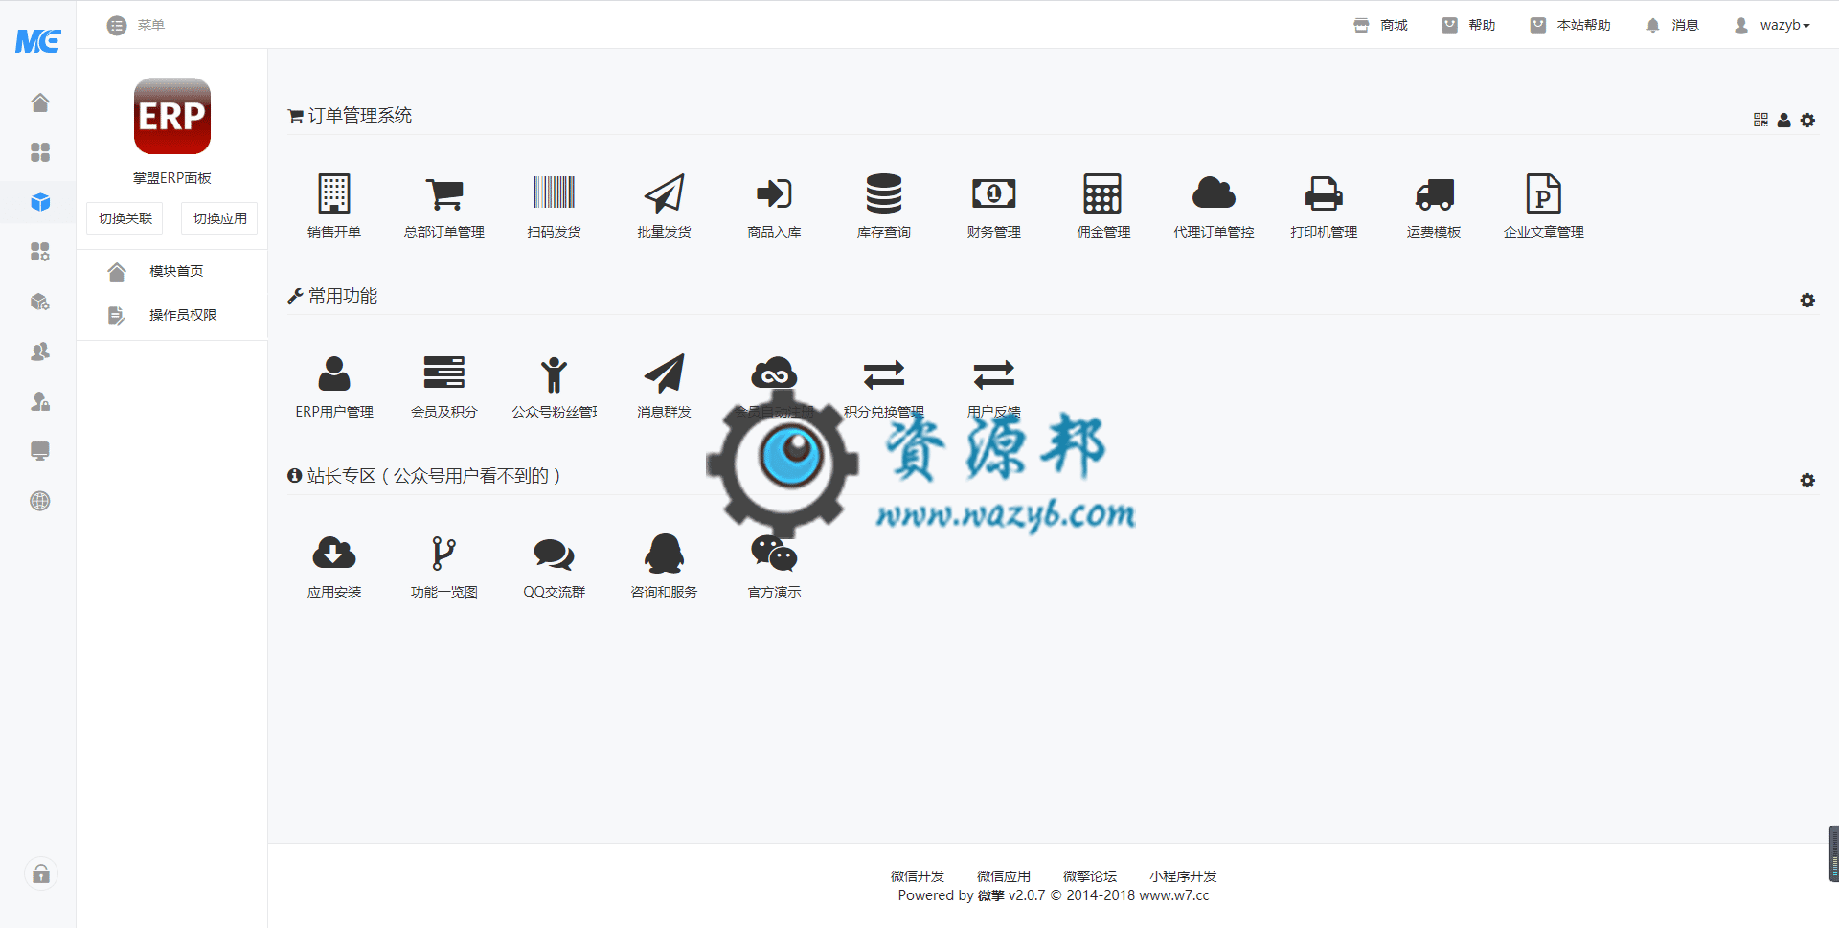
Task: Follow the 小程序开发 footer link
Action: 1183,876
